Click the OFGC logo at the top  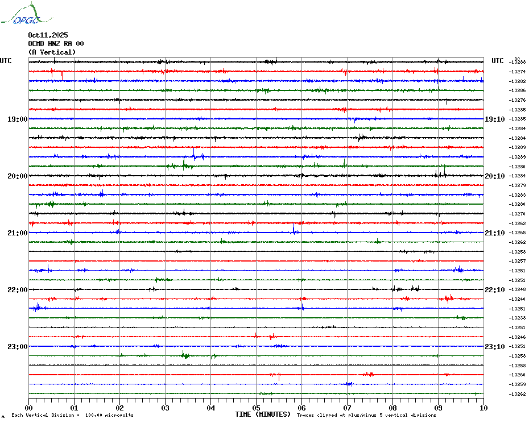(27, 14)
